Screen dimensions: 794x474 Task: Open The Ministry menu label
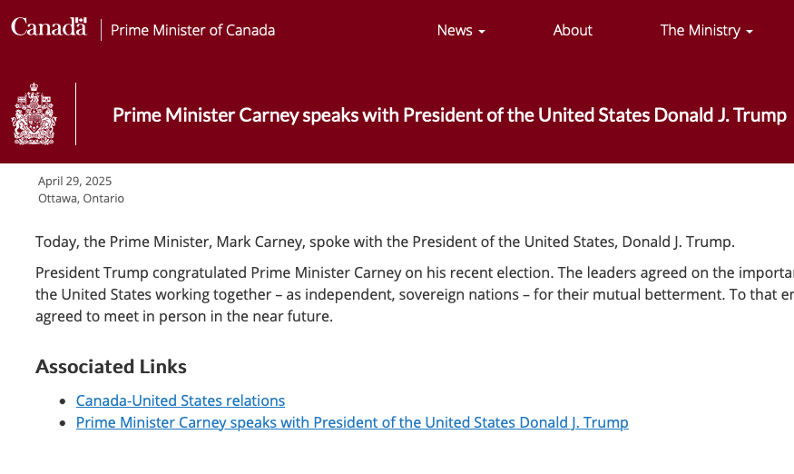700,30
